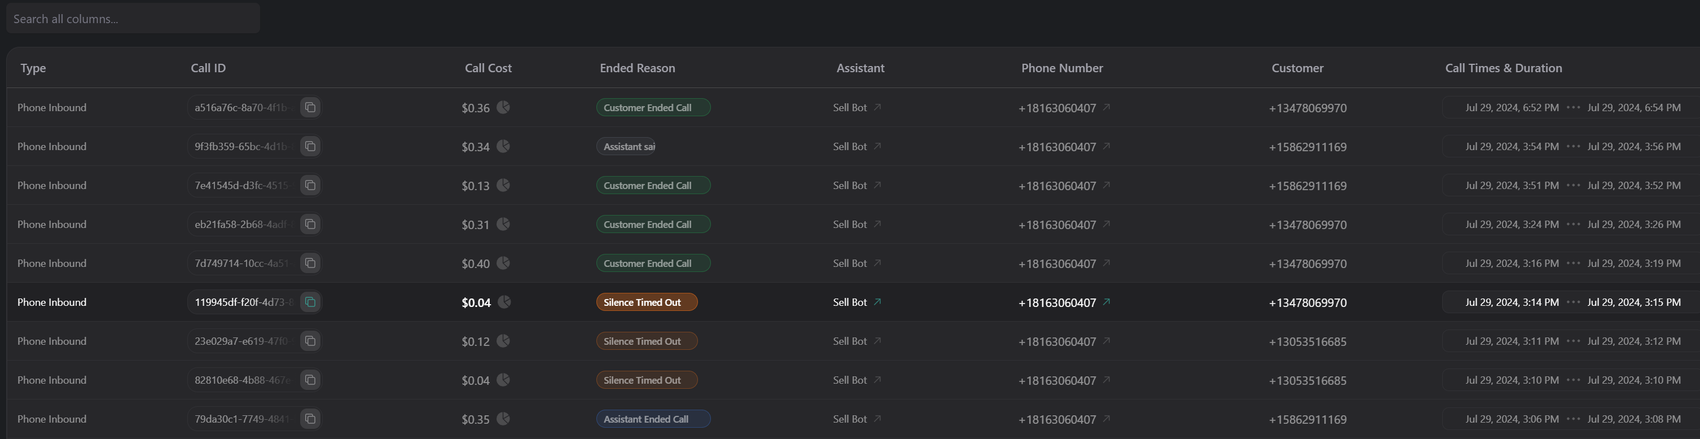
Task: Click the Call Times & Duration header
Action: point(1503,68)
